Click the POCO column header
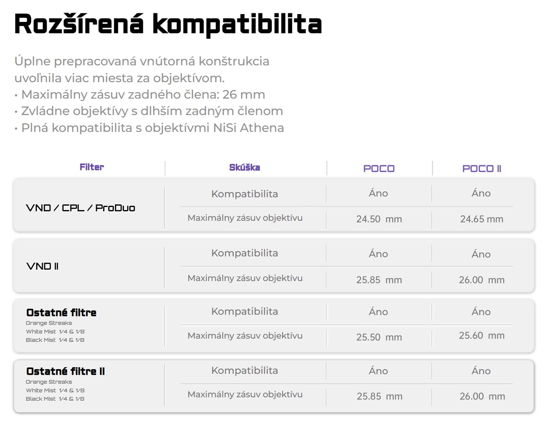 pyautogui.click(x=379, y=169)
